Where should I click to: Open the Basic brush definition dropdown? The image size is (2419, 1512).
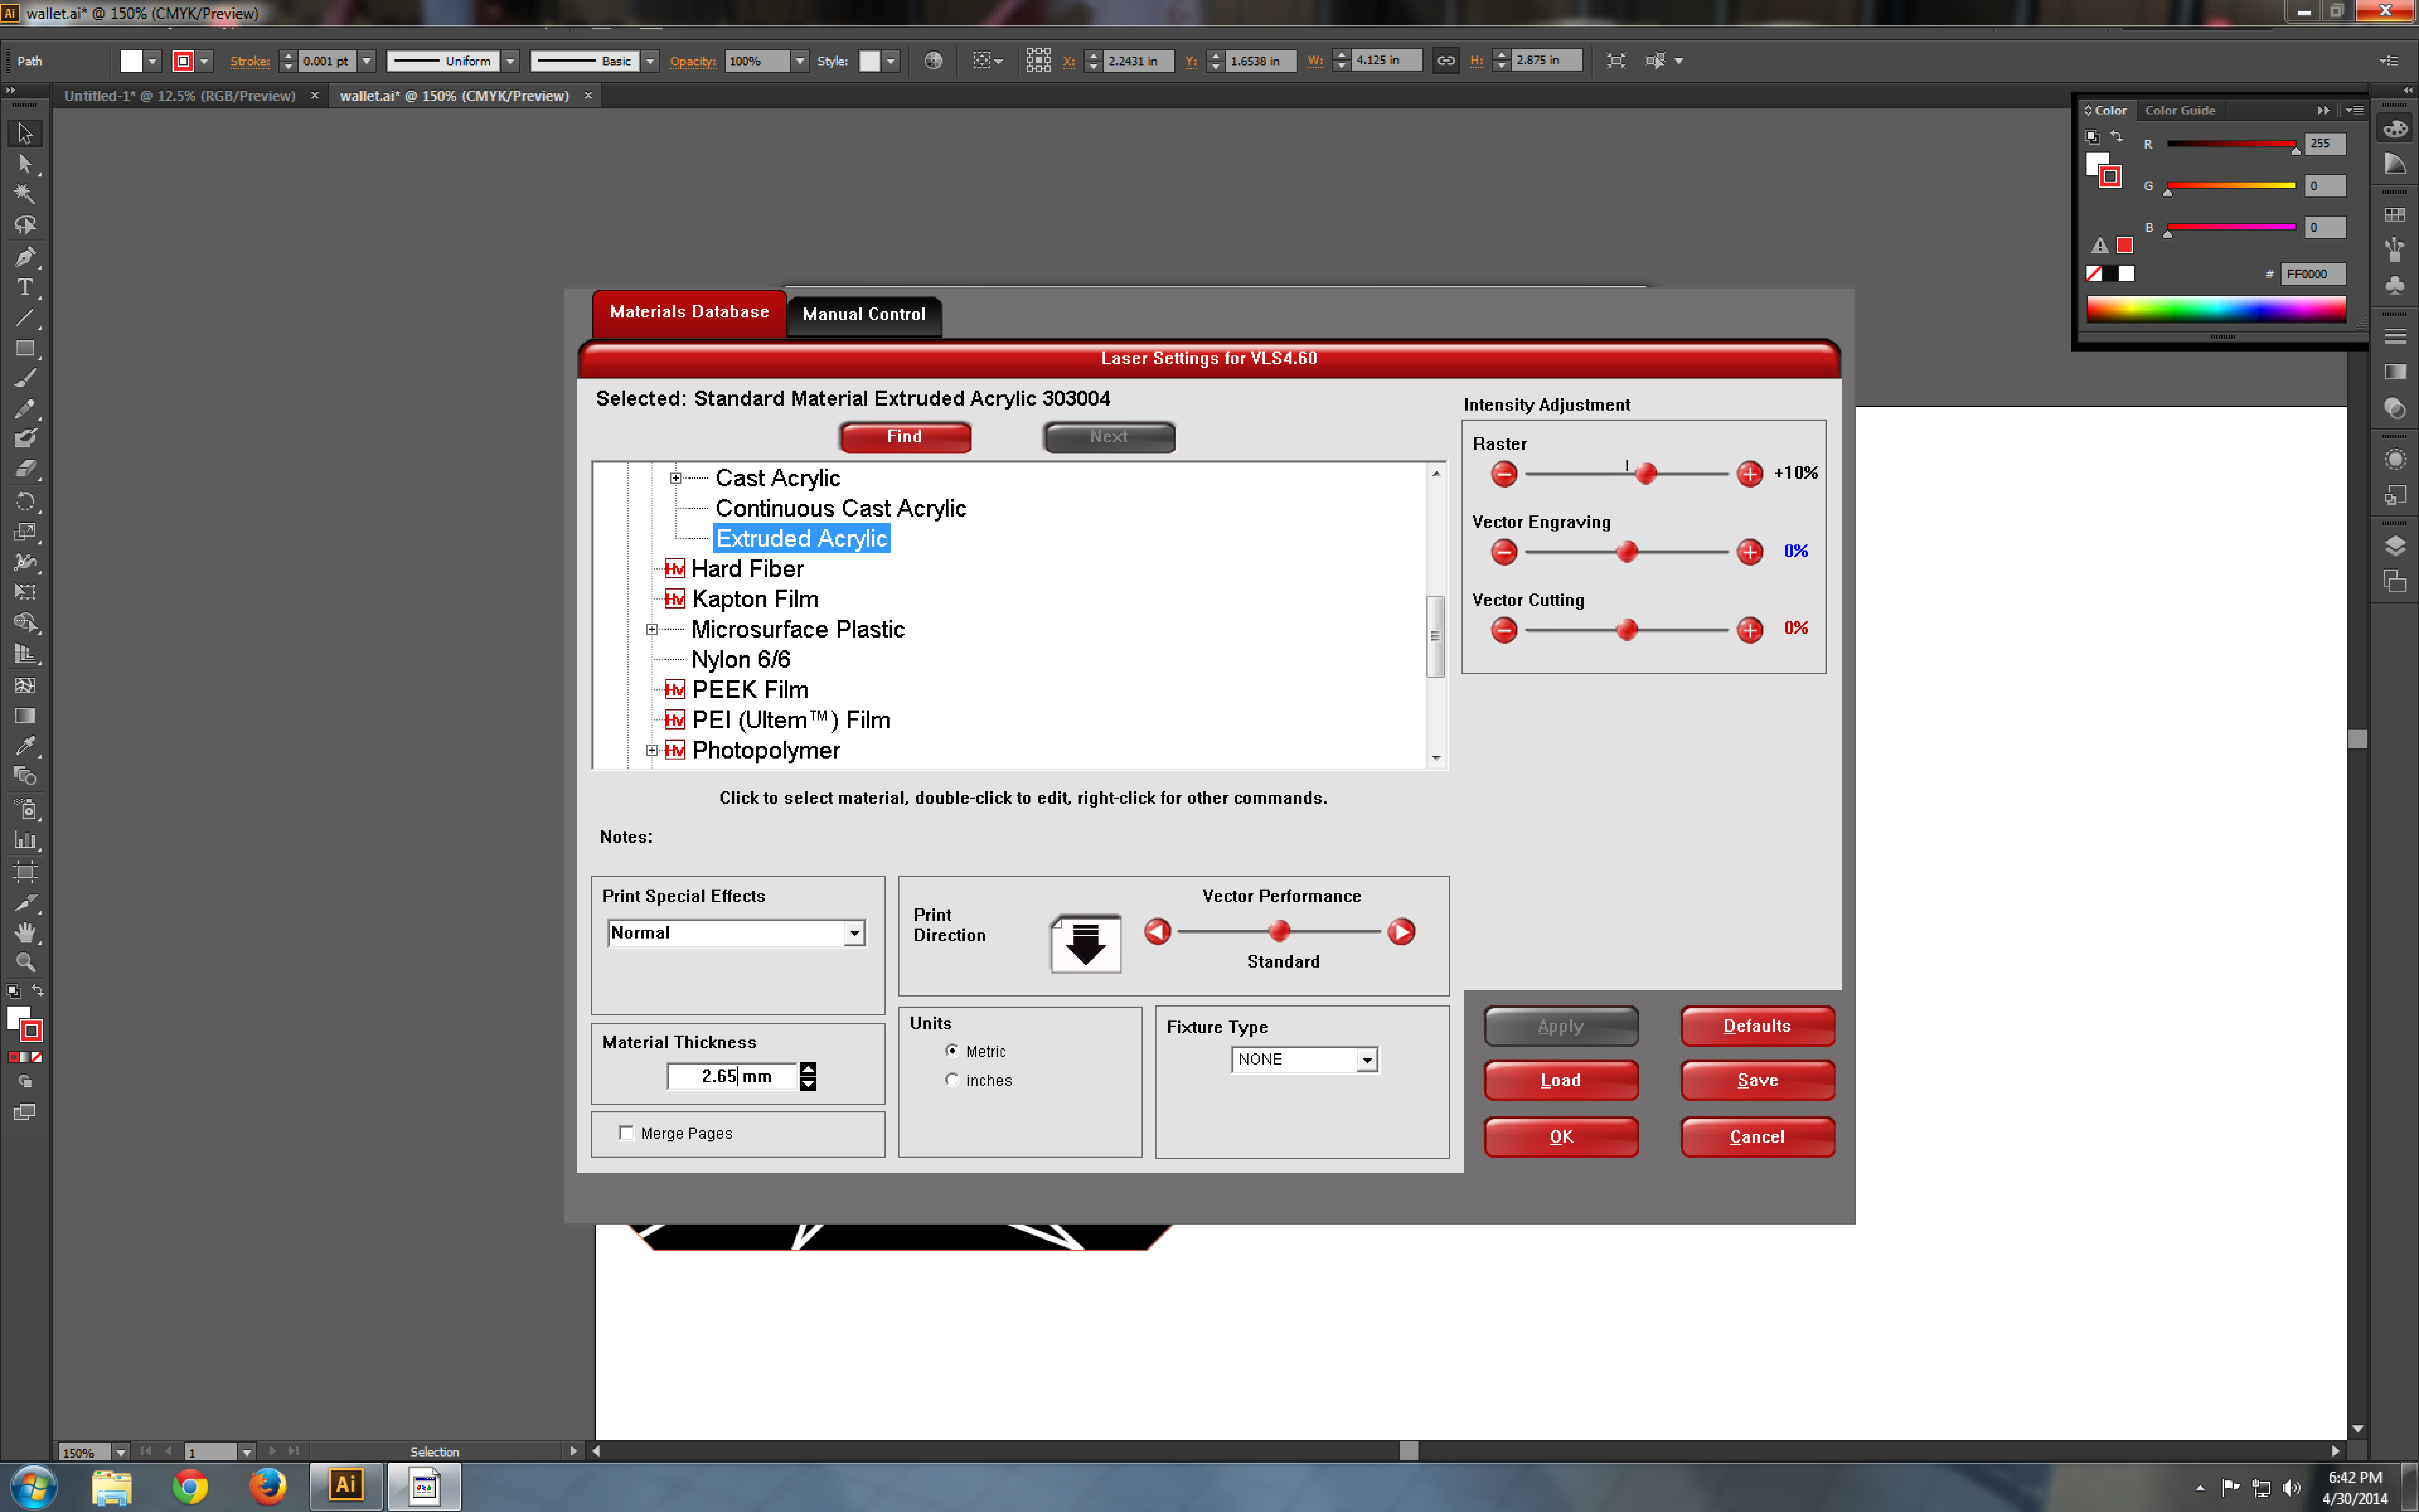tap(650, 61)
